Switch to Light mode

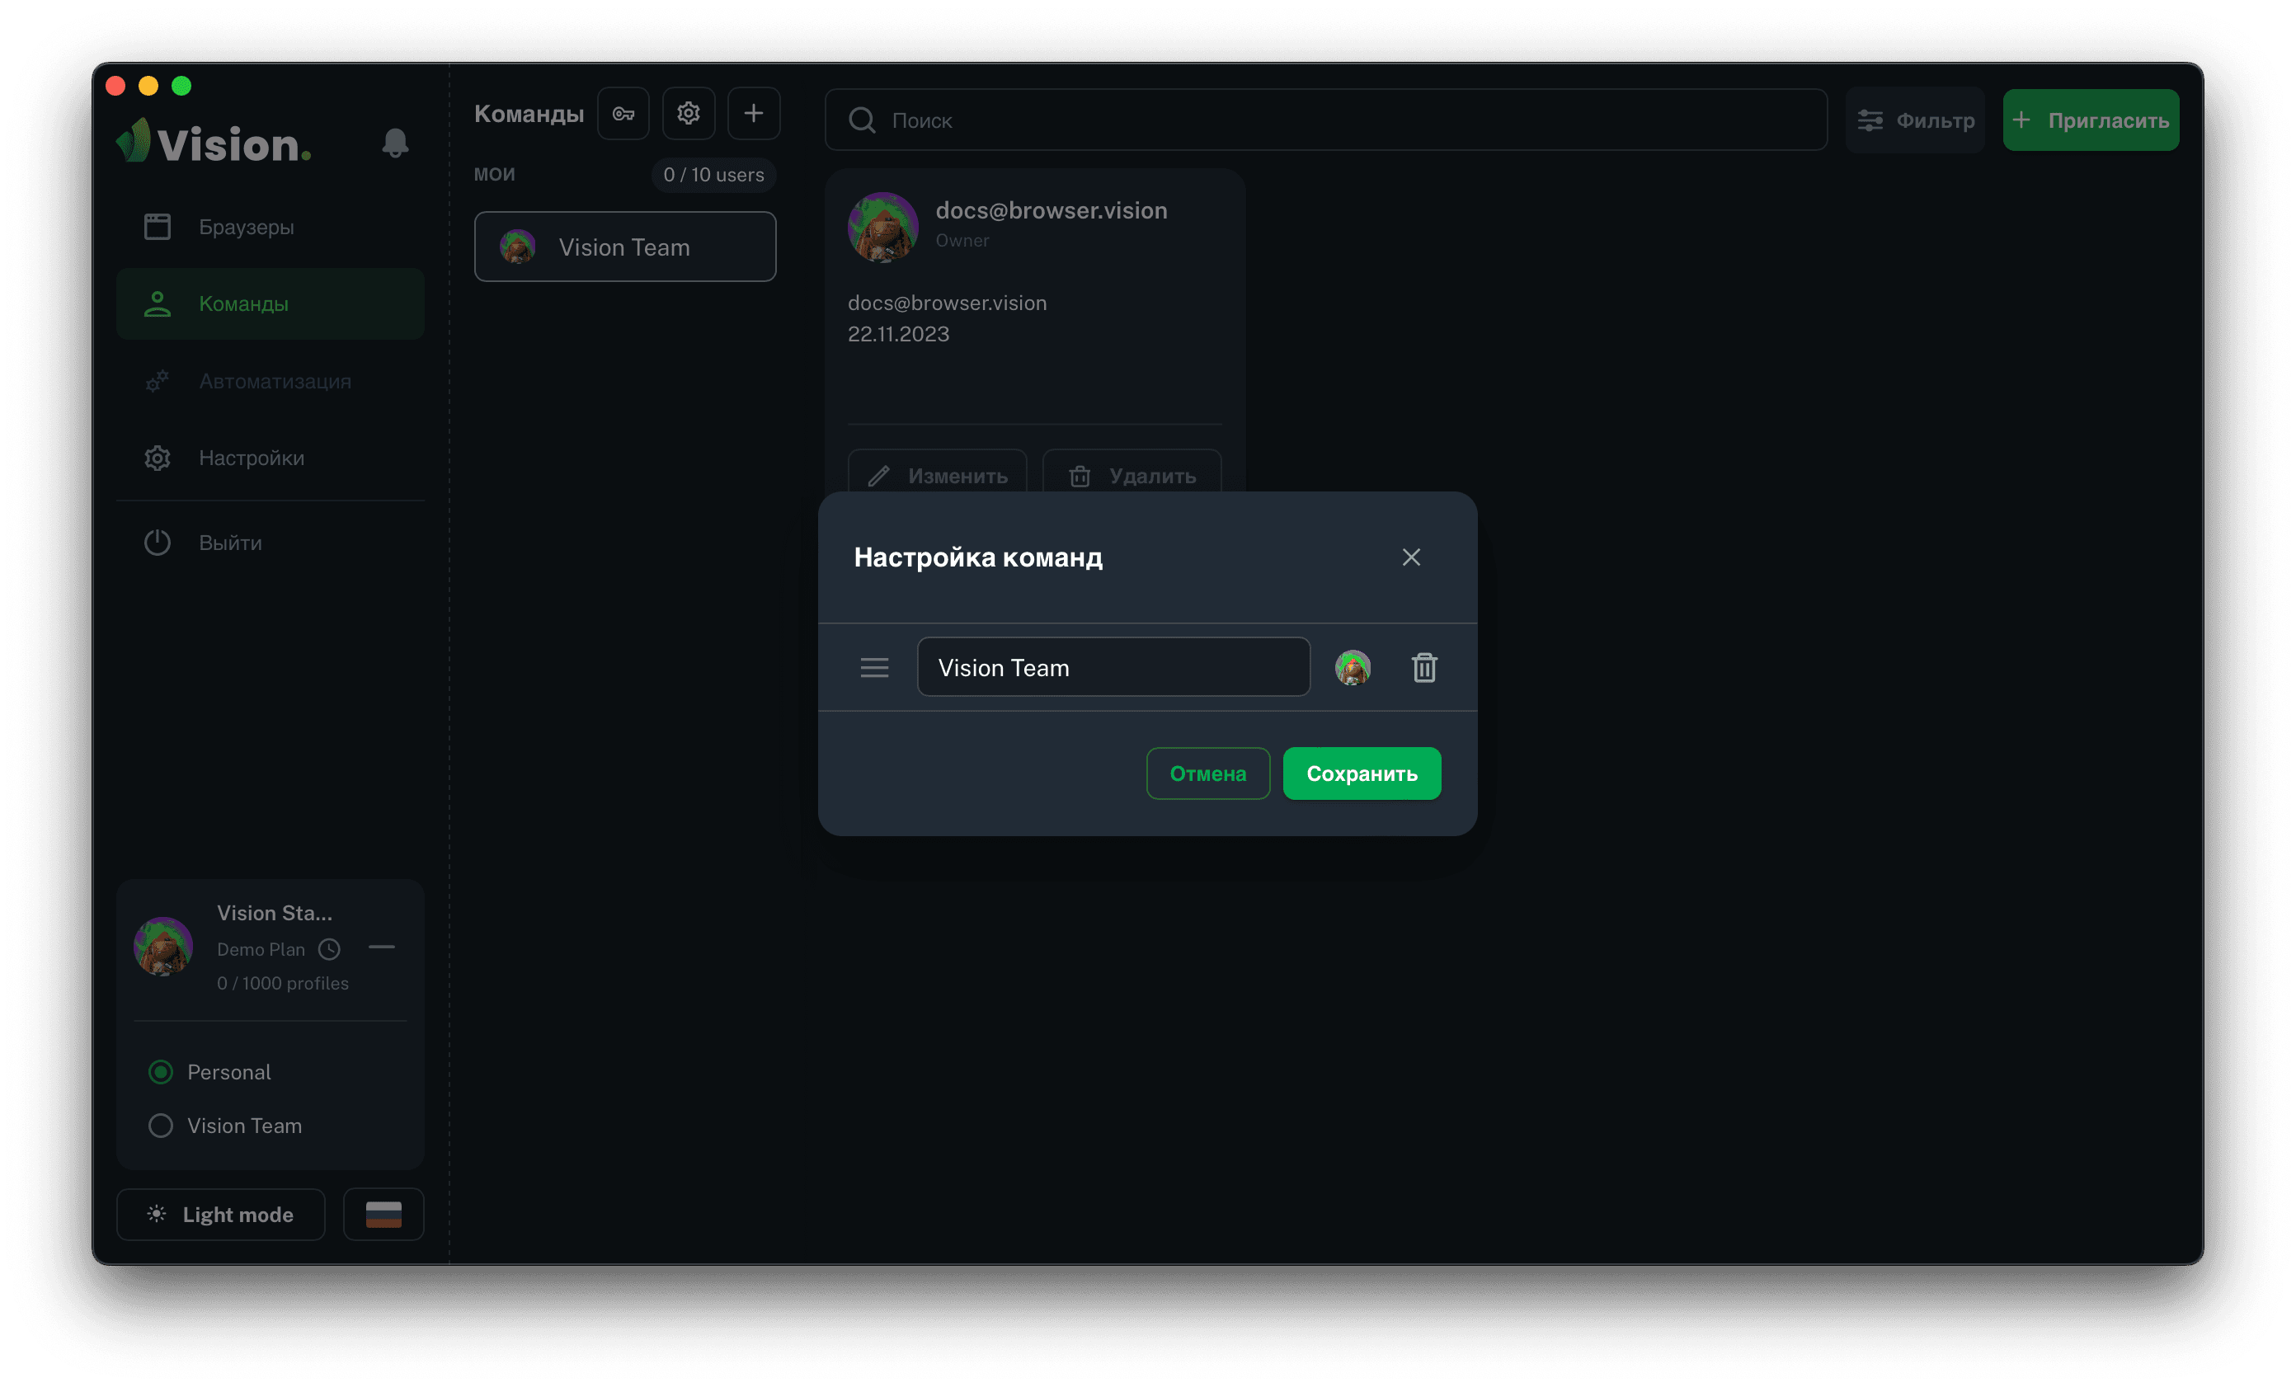[x=221, y=1214]
